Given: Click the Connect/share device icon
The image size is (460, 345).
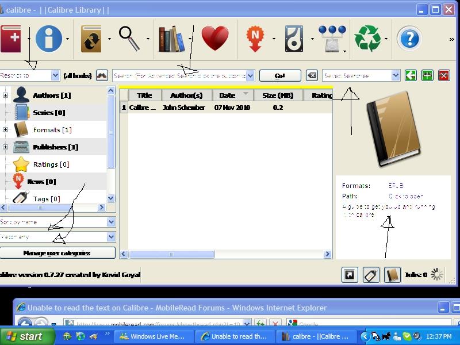Looking at the screenshot, I should [332, 39].
